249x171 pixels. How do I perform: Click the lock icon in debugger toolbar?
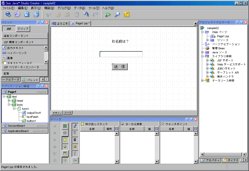[75, 140]
